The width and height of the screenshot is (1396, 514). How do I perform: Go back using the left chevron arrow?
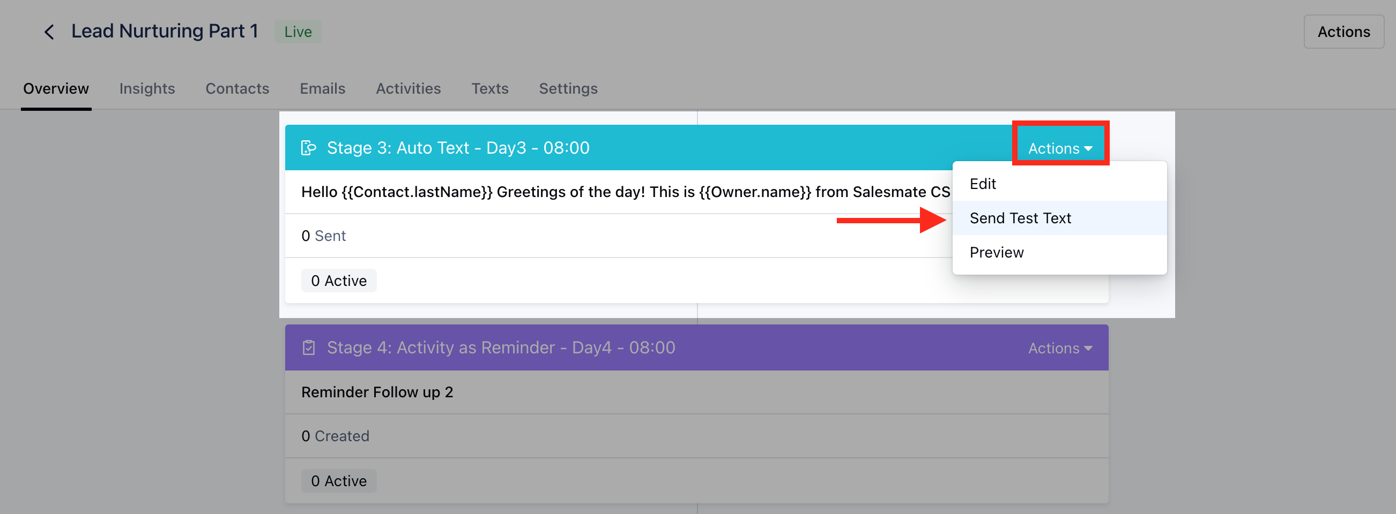(x=49, y=32)
